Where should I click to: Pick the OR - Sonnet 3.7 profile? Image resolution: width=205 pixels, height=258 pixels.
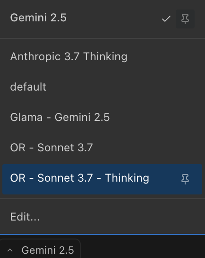click(102, 147)
